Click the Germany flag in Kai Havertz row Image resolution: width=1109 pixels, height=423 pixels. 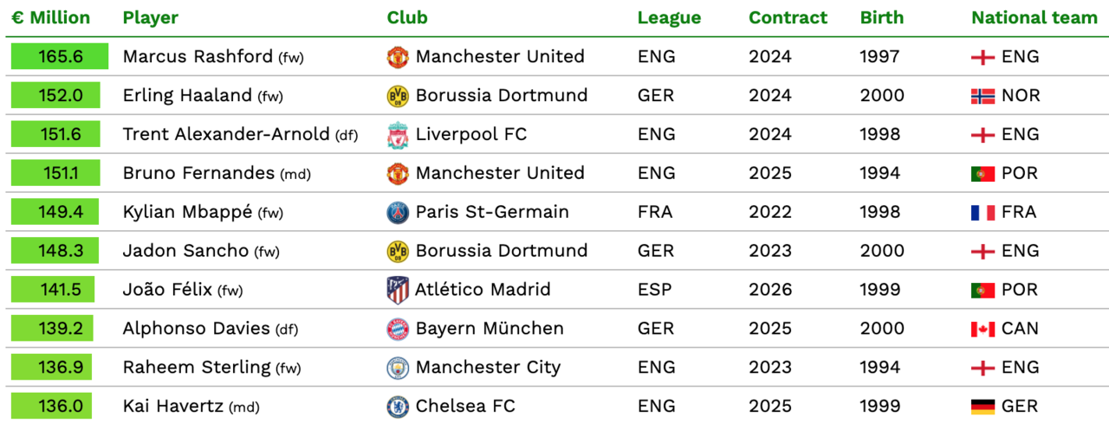pos(983,407)
